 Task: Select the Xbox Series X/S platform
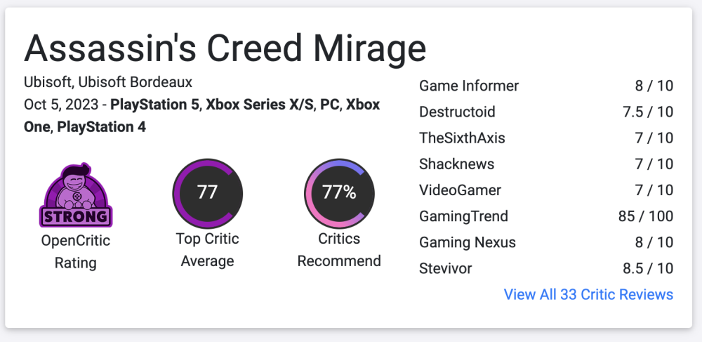(258, 105)
